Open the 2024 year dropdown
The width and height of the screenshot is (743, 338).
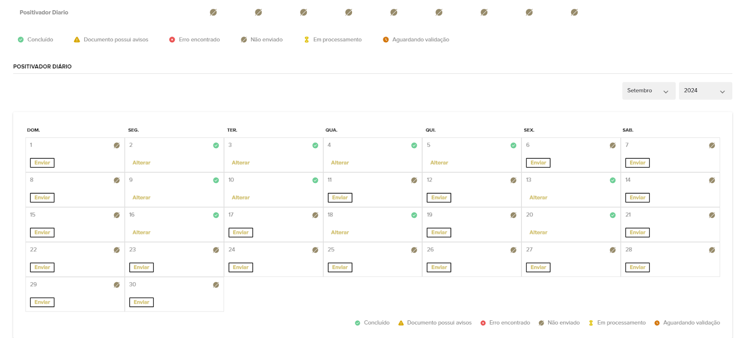point(705,91)
